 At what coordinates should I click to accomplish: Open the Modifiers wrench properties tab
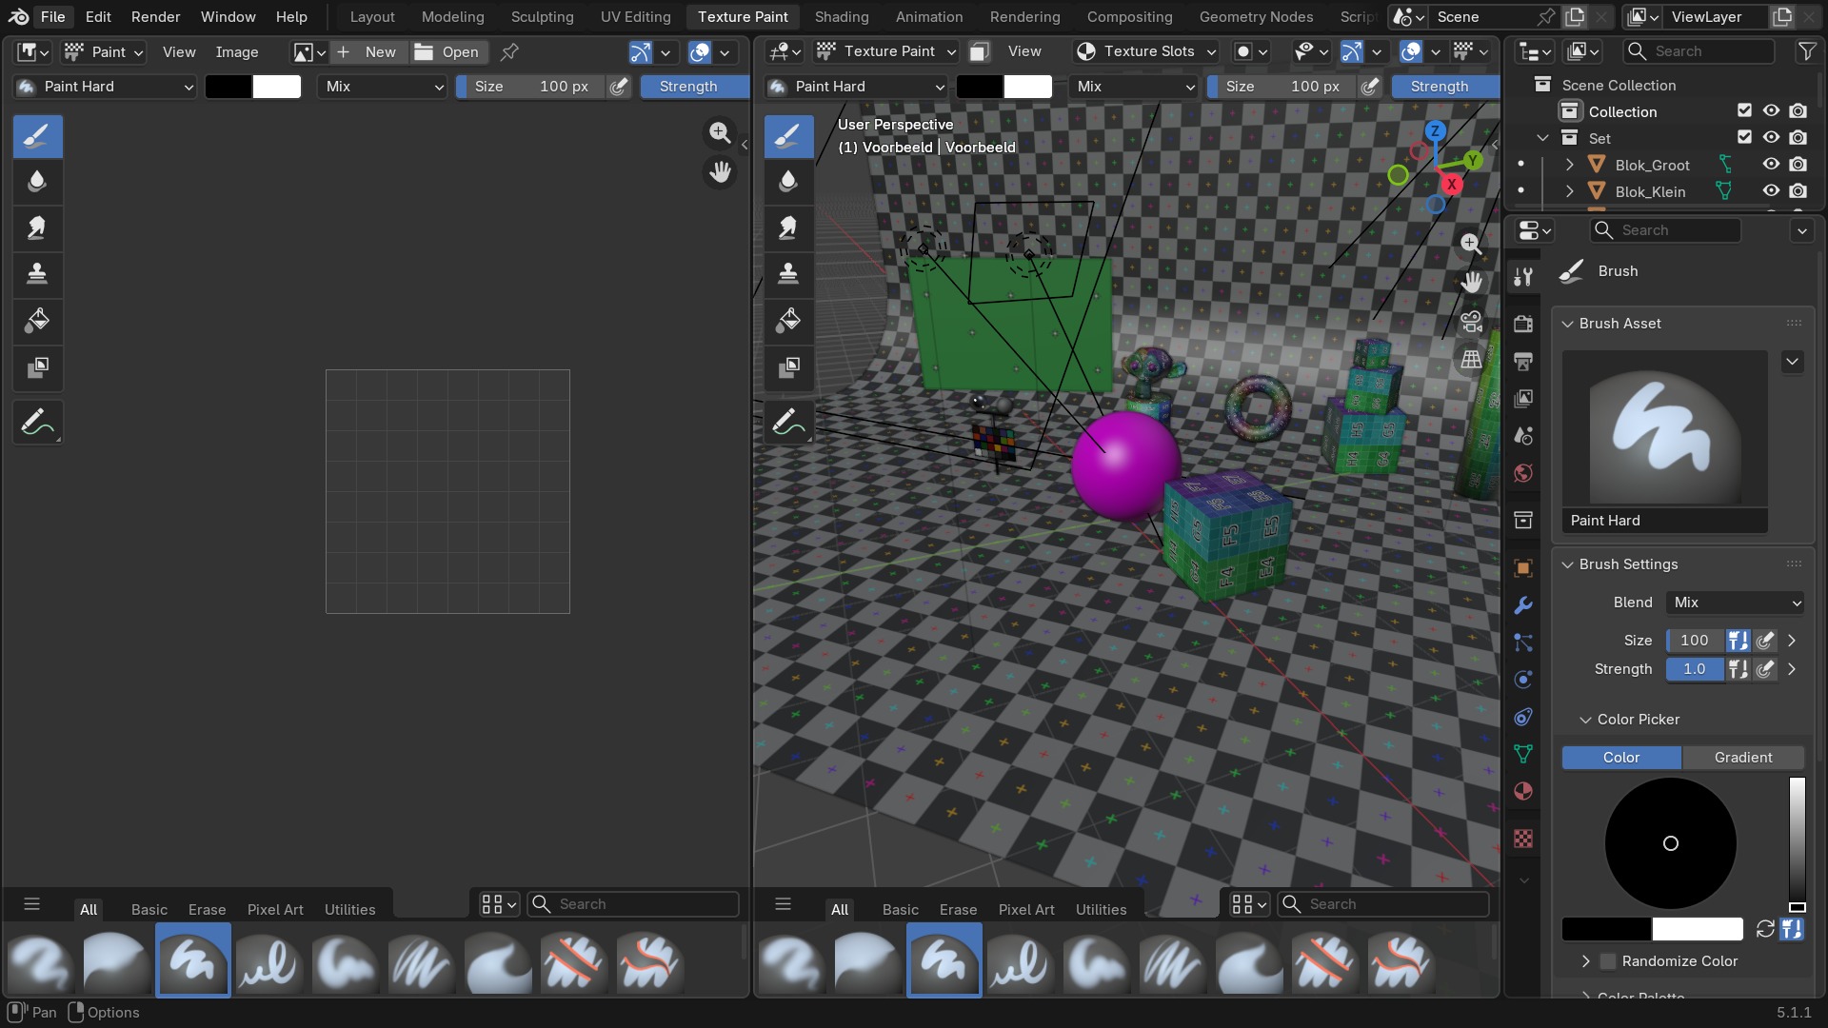pyautogui.click(x=1523, y=605)
